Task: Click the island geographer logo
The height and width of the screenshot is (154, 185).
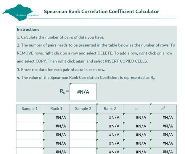Action: point(20,12)
